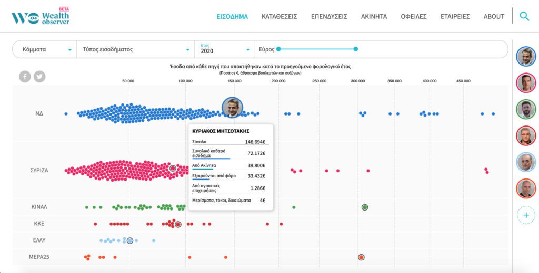Click Mitsotakis photo bubble in ΝΔ row
Screen dimensions: 539x273
(x=232, y=107)
